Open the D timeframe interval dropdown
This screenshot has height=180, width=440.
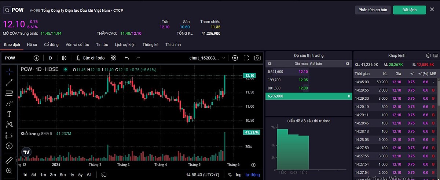50,58
